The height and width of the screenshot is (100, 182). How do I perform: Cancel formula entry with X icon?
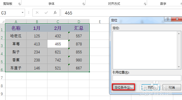(x=37, y=13)
